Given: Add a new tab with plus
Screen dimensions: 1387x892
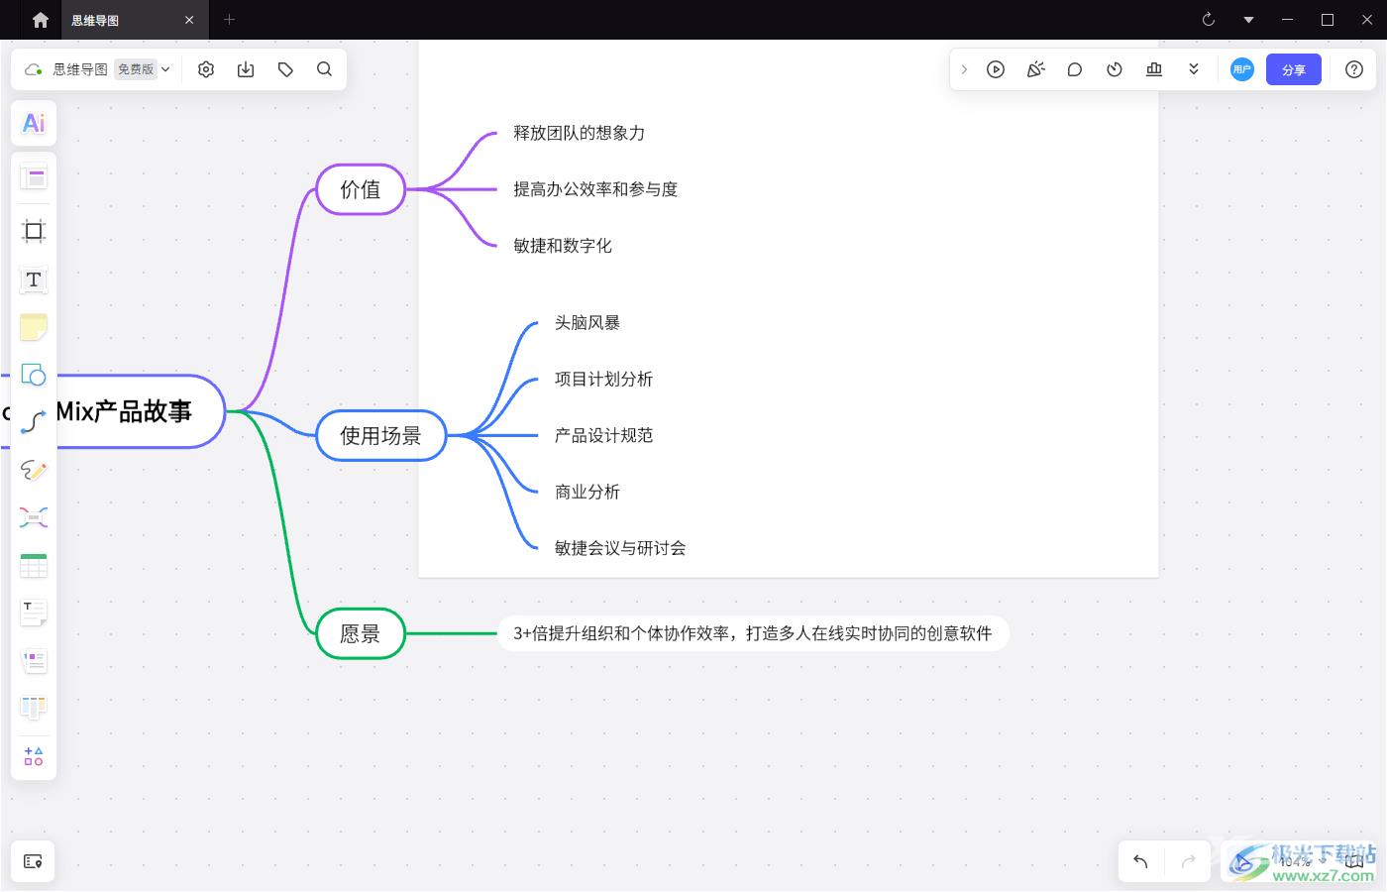Looking at the screenshot, I should point(230,20).
